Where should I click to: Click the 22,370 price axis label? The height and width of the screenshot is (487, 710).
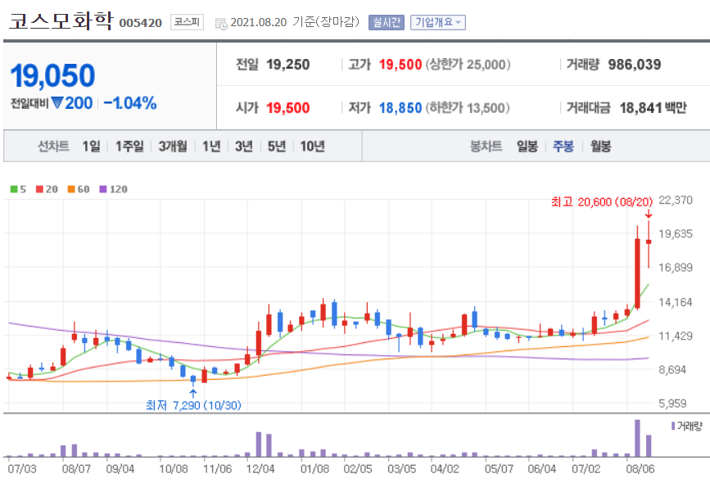676,200
